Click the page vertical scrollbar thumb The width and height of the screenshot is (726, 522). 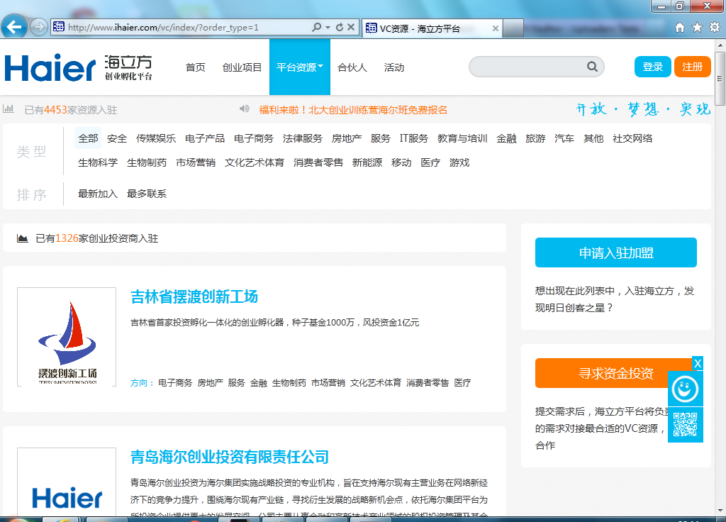pyautogui.click(x=720, y=79)
